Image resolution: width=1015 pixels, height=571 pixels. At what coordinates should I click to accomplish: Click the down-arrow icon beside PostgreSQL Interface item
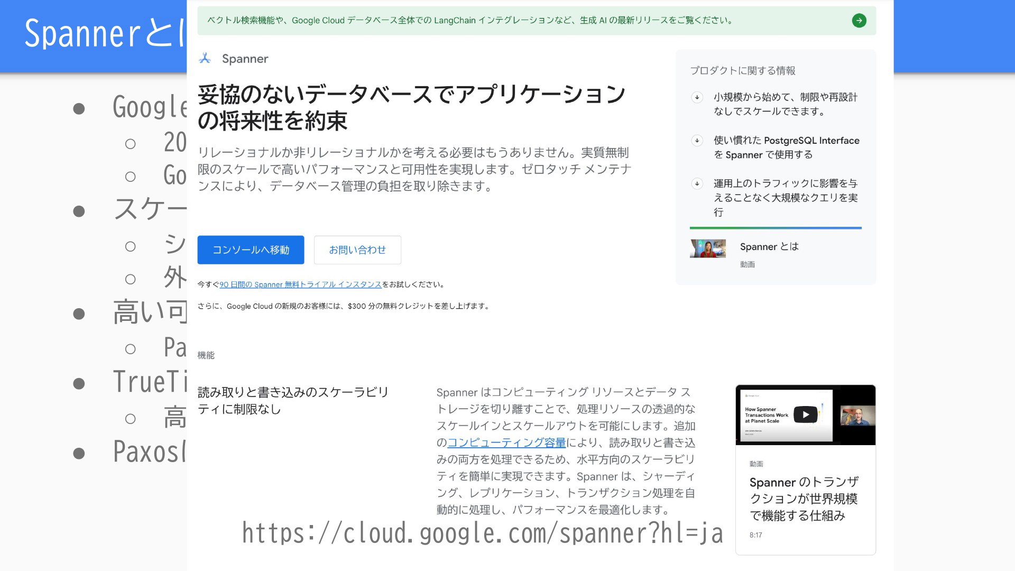click(x=697, y=141)
